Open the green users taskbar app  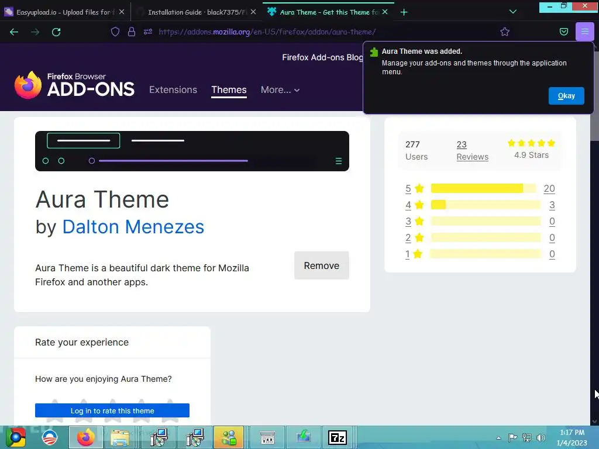pos(229,437)
